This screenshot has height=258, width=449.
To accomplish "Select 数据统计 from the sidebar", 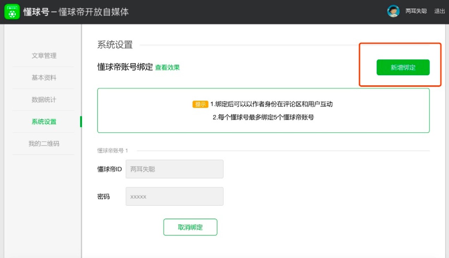I will (x=44, y=100).
